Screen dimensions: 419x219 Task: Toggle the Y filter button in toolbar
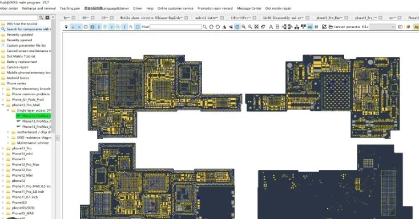[x=112, y=27]
